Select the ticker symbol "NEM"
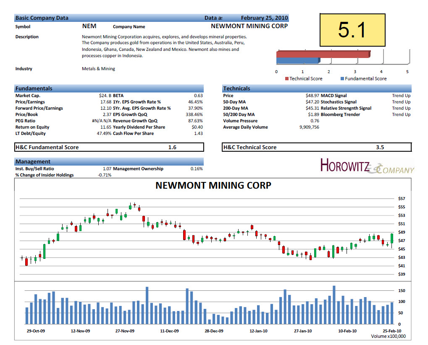Image resolution: width=428 pixels, height=345 pixels. tap(89, 26)
